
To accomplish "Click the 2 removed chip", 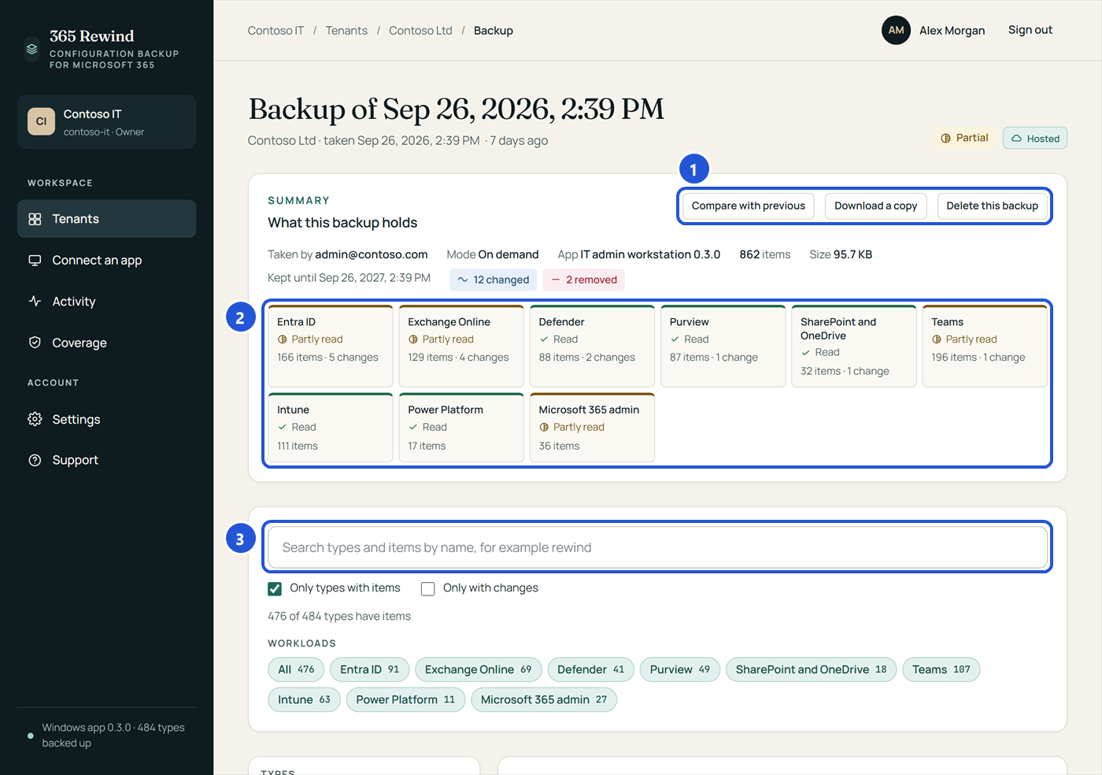I will (583, 280).
